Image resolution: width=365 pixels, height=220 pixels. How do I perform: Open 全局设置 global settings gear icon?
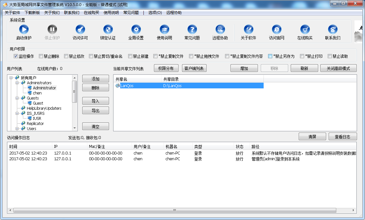point(136,30)
